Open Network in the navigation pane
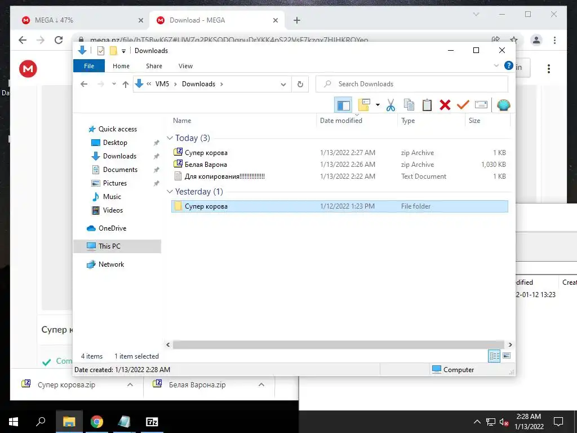This screenshot has height=433, width=577. pos(111,264)
